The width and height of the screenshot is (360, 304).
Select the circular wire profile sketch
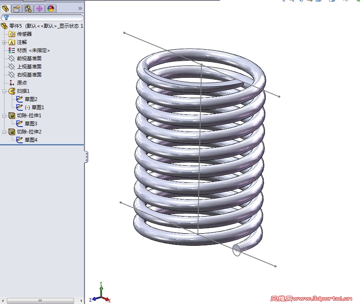tap(236, 250)
